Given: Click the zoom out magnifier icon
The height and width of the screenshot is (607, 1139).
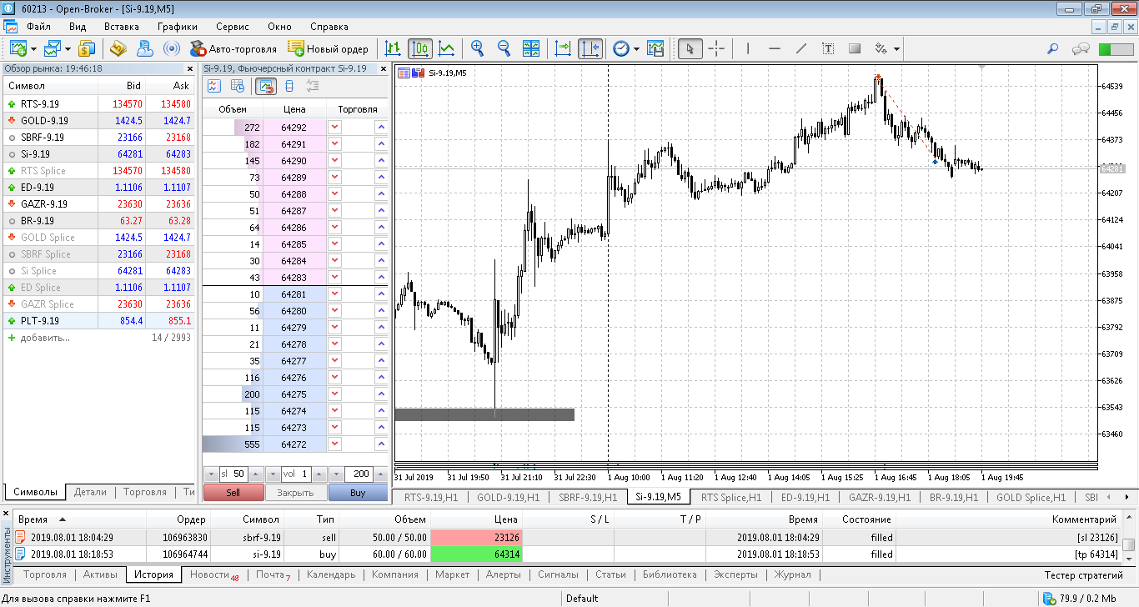Looking at the screenshot, I should pyautogui.click(x=504, y=48).
